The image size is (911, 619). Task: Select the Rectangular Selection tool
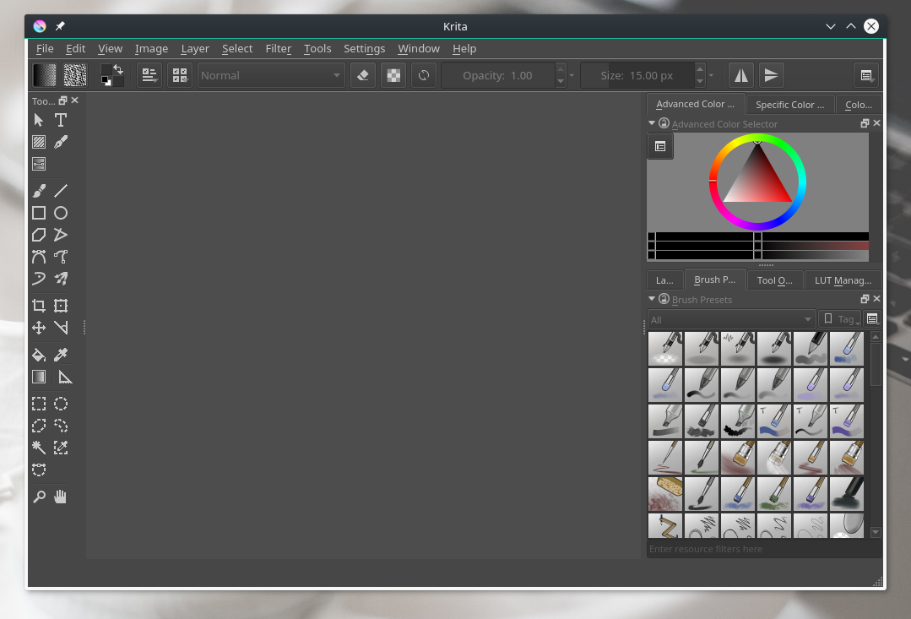click(x=39, y=404)
